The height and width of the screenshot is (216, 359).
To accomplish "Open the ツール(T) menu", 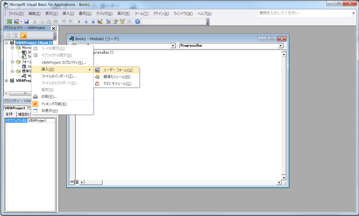I will [x=141, y=14].
